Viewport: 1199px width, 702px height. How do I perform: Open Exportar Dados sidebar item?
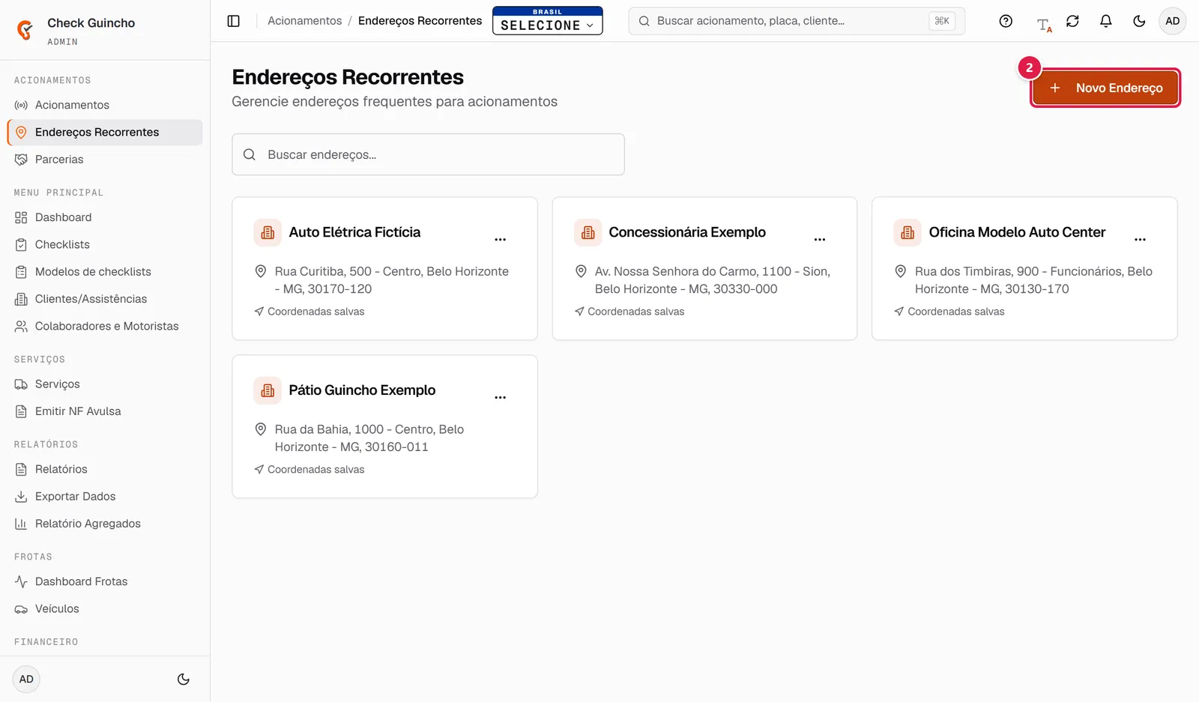pyautogui.click(x=105, y=497)
